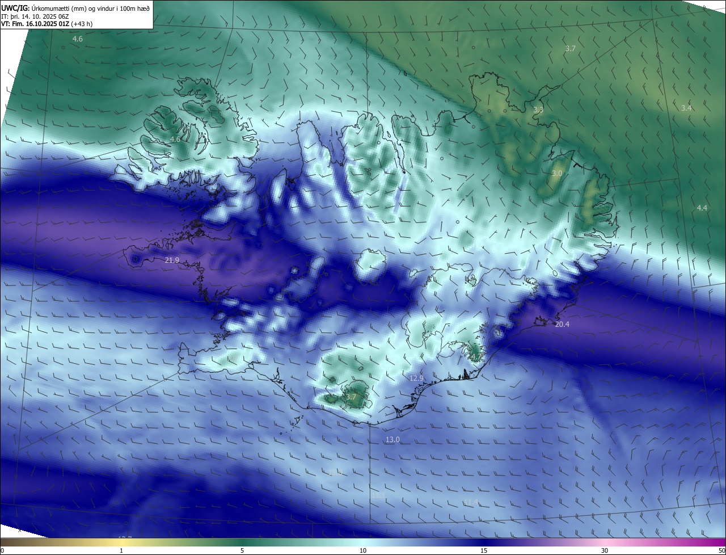Select the initial time line 'IT: þri. 14. 10. 2025 06Z'
This screenshot has height=555, width=726.
coord(35,16)
